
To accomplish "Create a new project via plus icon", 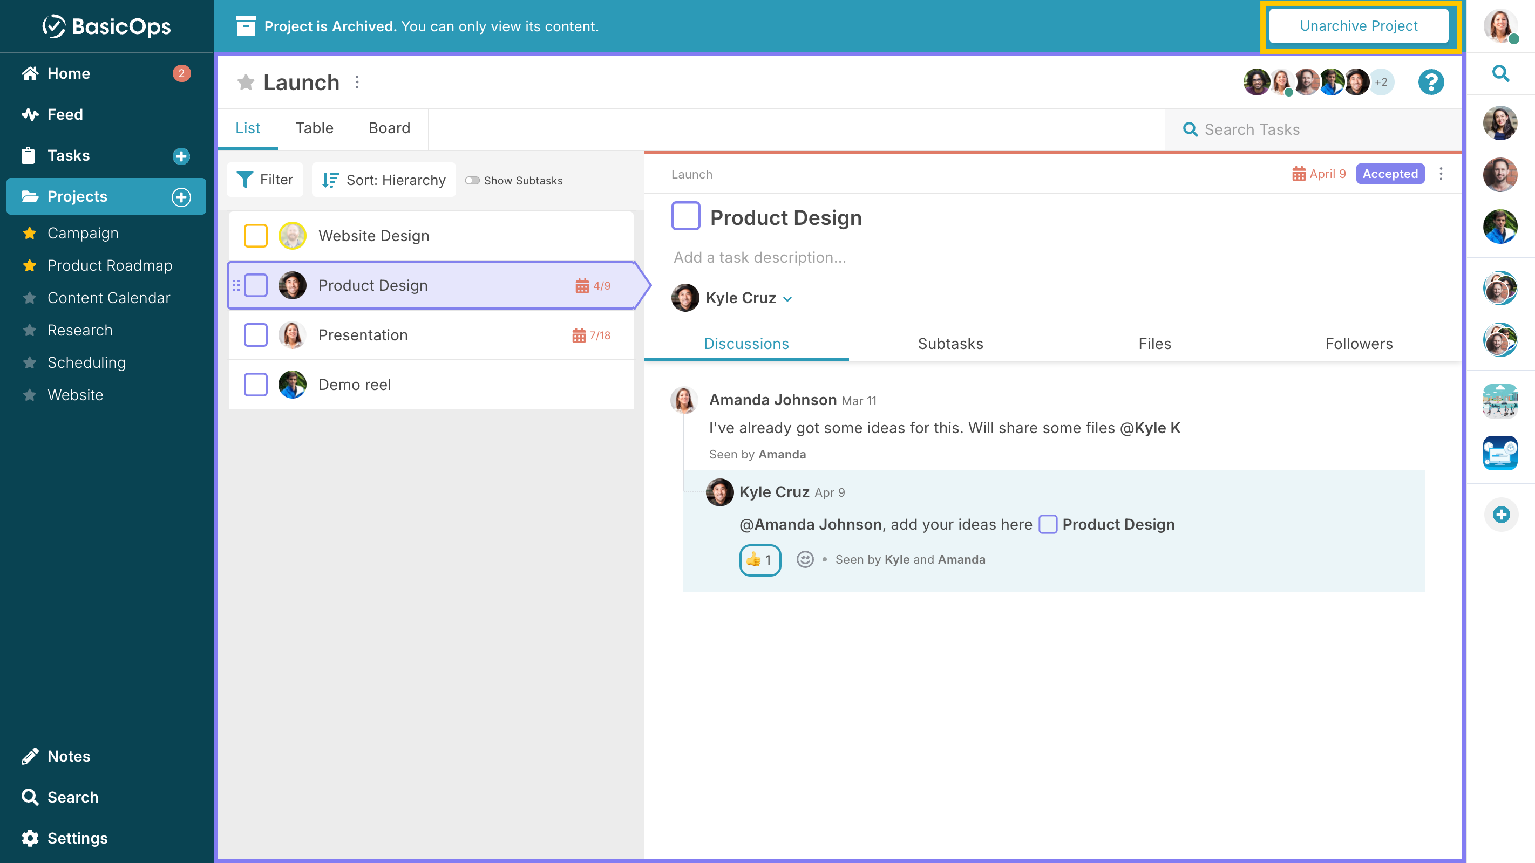I will point(181,197).
